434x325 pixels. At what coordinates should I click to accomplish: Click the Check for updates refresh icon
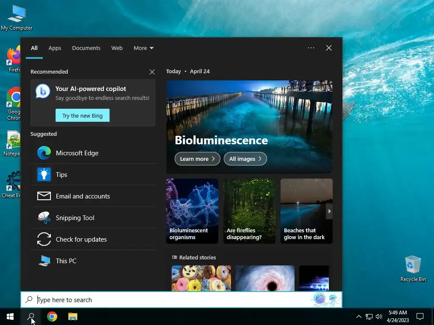click(x=44, y=239)
